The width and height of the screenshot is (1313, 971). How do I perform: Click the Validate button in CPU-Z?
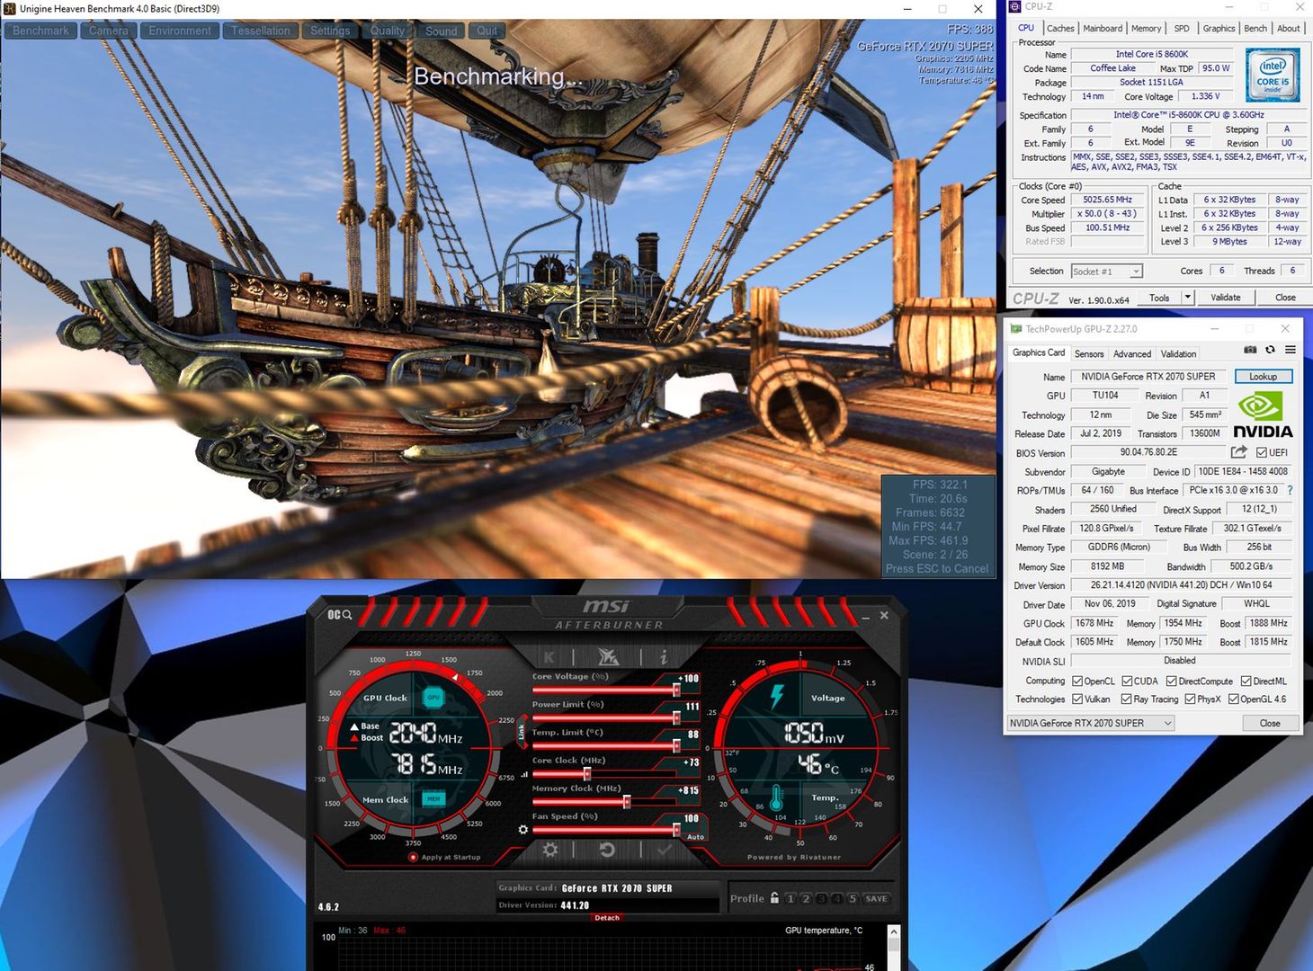click(1225, 298)
